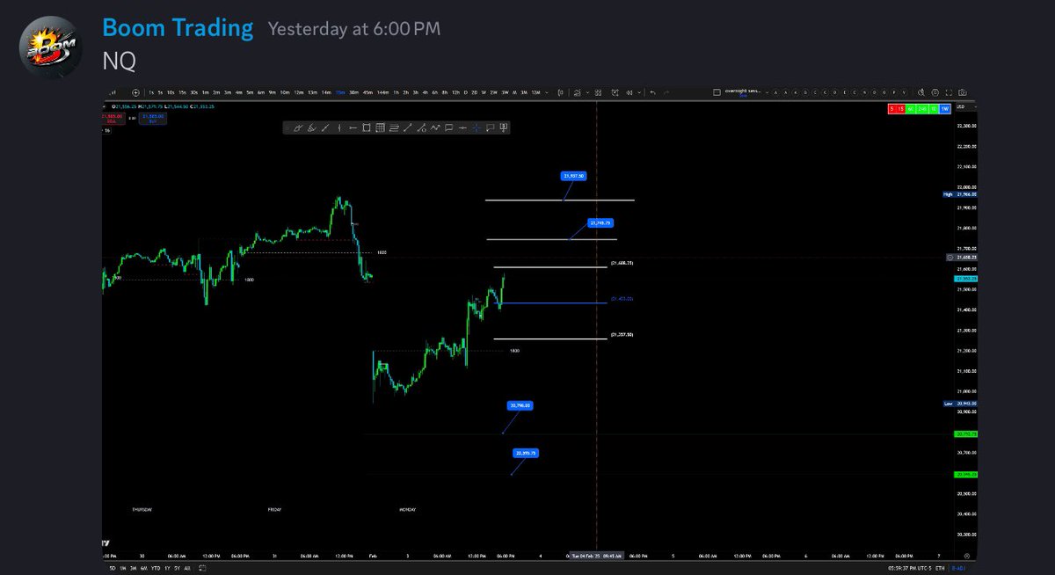This screenshot has height=575, width=1055.
Task: Select the 20,595.75 price label
Action: pos(526,453)
